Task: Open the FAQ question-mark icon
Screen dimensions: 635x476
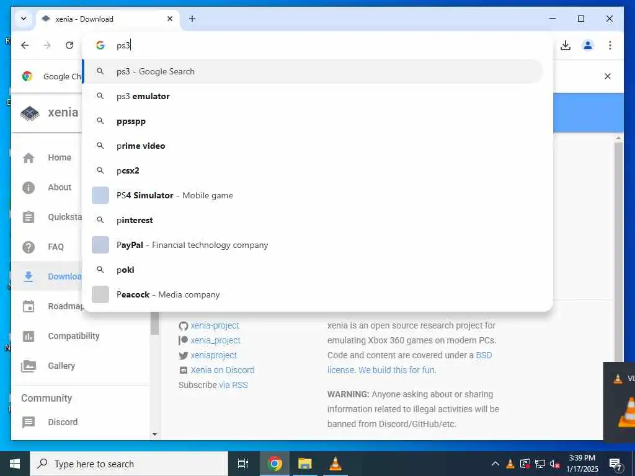Action: click(29, 247)
